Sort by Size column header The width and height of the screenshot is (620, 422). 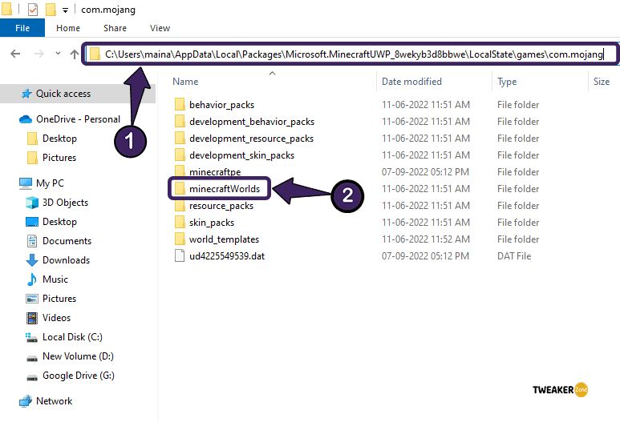tap(602, 82)
